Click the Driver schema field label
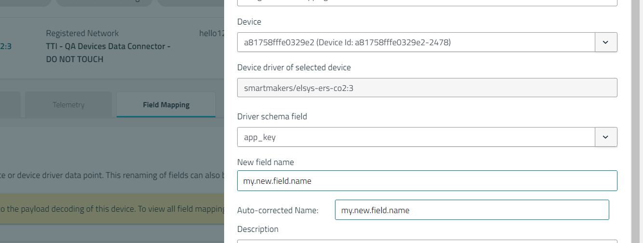Viewport: 643px width, 243px height. 272,116
